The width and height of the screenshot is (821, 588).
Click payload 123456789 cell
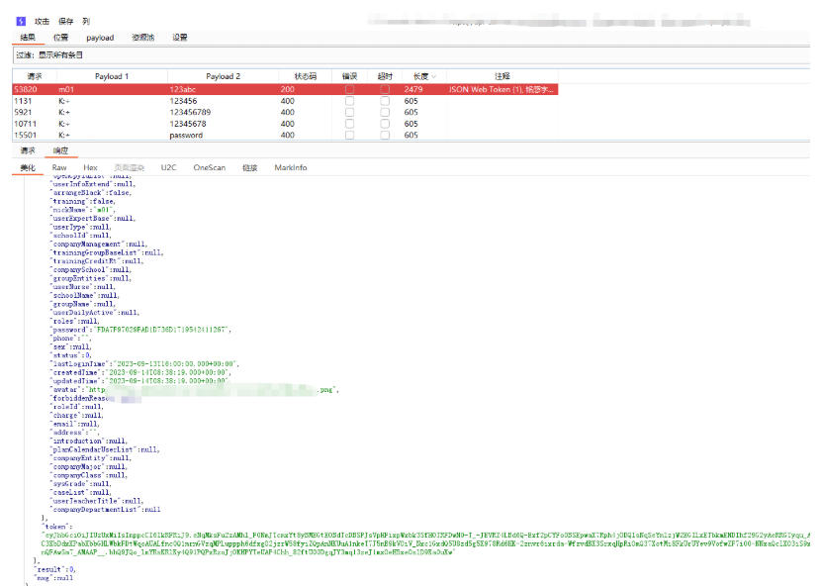point(190,112)
